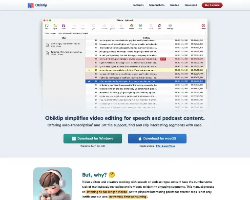Select subtitle row 35 with Clip badge
Viewport: 250px width, 200px height.
click(x=146, y=59)
